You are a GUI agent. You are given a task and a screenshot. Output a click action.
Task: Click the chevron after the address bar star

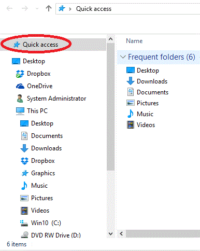(x=70, y=9)
